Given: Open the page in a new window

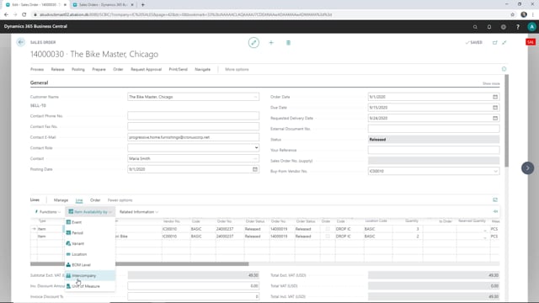Looking at the screenshot, I should 495,43.
